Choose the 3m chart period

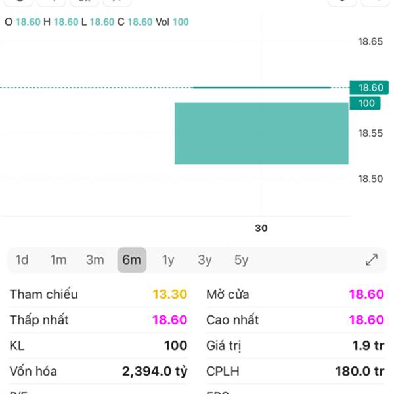click(95, 260)
